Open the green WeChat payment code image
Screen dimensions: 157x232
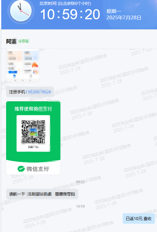33,138
